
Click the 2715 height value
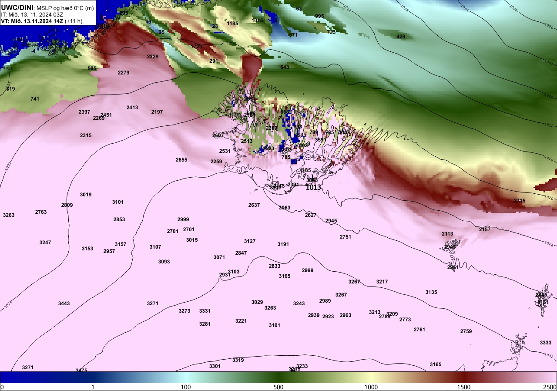tap(520, 201)
